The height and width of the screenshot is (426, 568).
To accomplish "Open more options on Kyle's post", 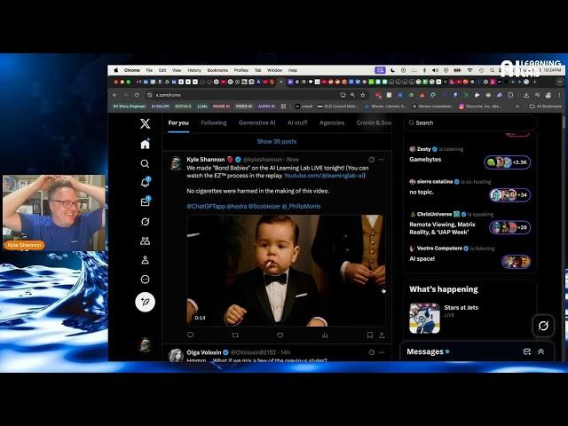I will pyautogui.click(x=382, y=160).
